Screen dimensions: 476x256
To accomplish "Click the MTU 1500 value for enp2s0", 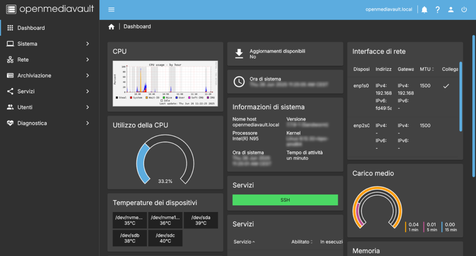I will (425, 126).
